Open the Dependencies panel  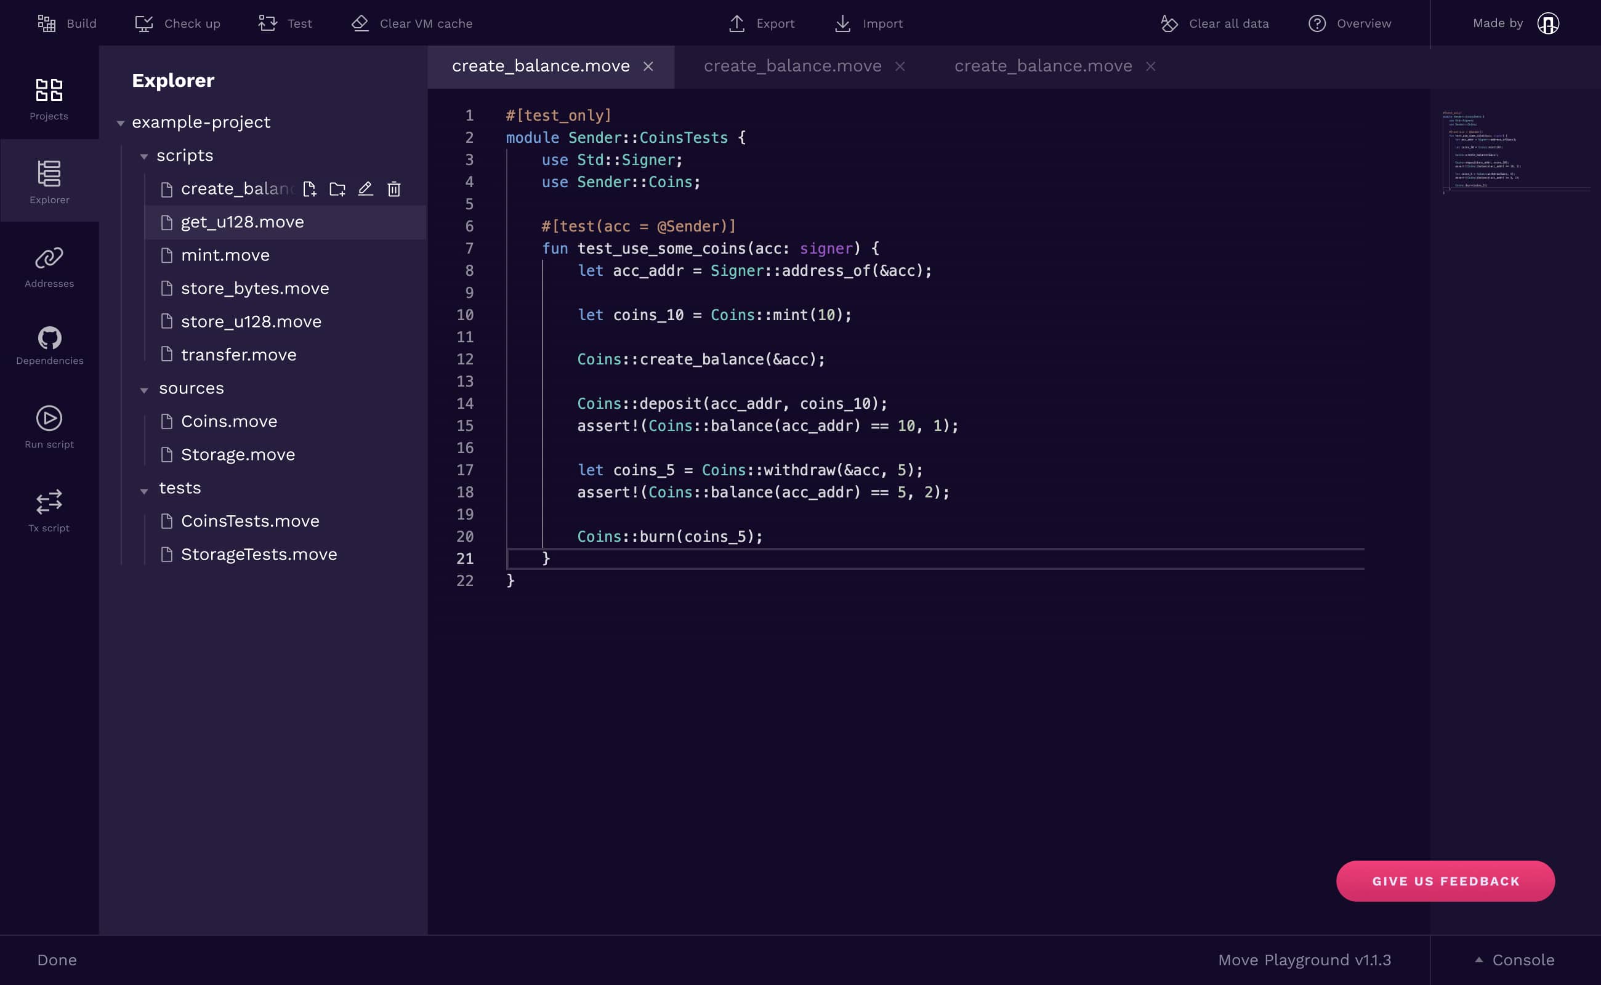click(49, 342)
